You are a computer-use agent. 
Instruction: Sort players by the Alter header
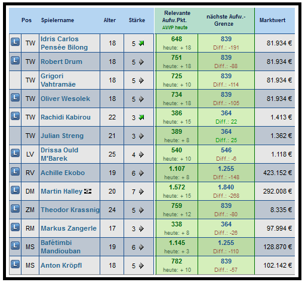pyautogui.click(x=110, y=20)
